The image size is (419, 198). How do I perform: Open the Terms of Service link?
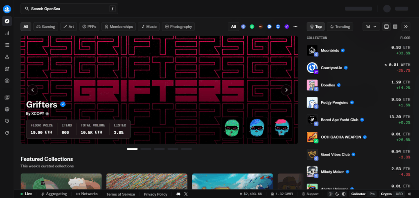(121, 194)
